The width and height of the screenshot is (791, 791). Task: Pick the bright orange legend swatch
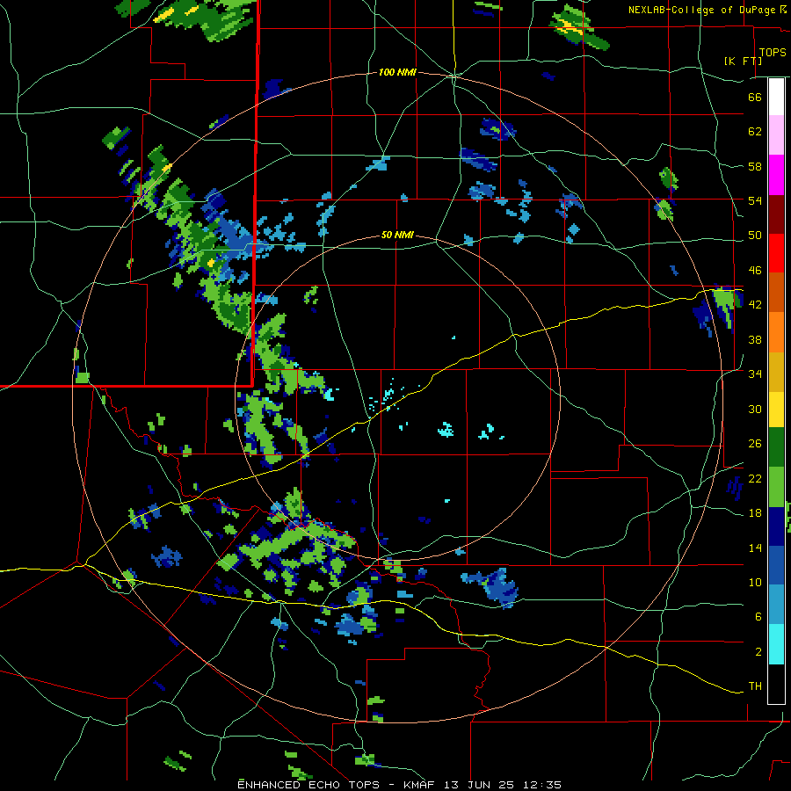[x=776, y=332]
